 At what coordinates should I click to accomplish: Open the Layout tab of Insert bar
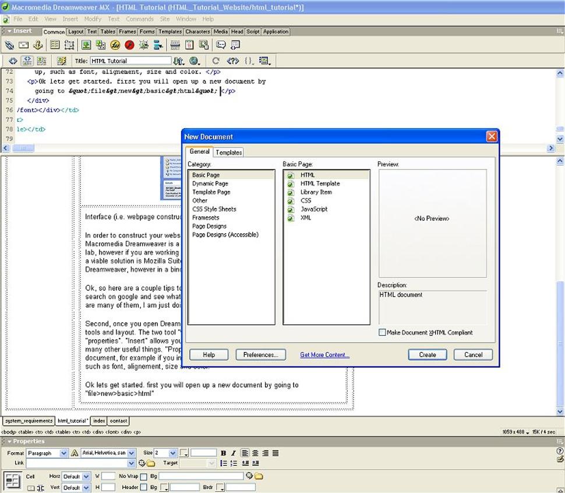pos(76,31)
